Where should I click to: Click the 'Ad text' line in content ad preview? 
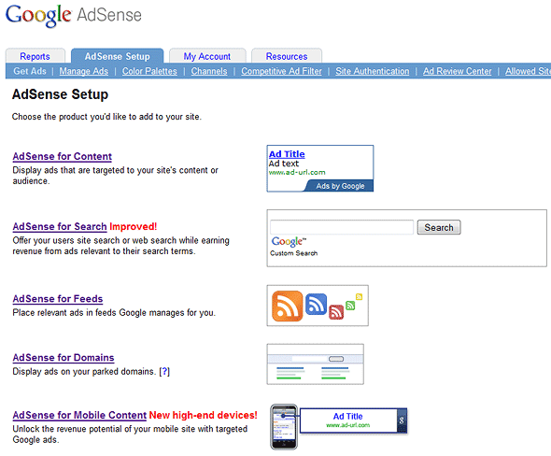pos(284,164)
